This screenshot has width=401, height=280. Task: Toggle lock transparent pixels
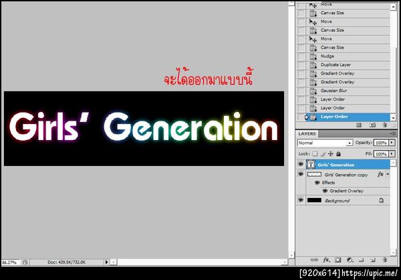tap(315, 154)
